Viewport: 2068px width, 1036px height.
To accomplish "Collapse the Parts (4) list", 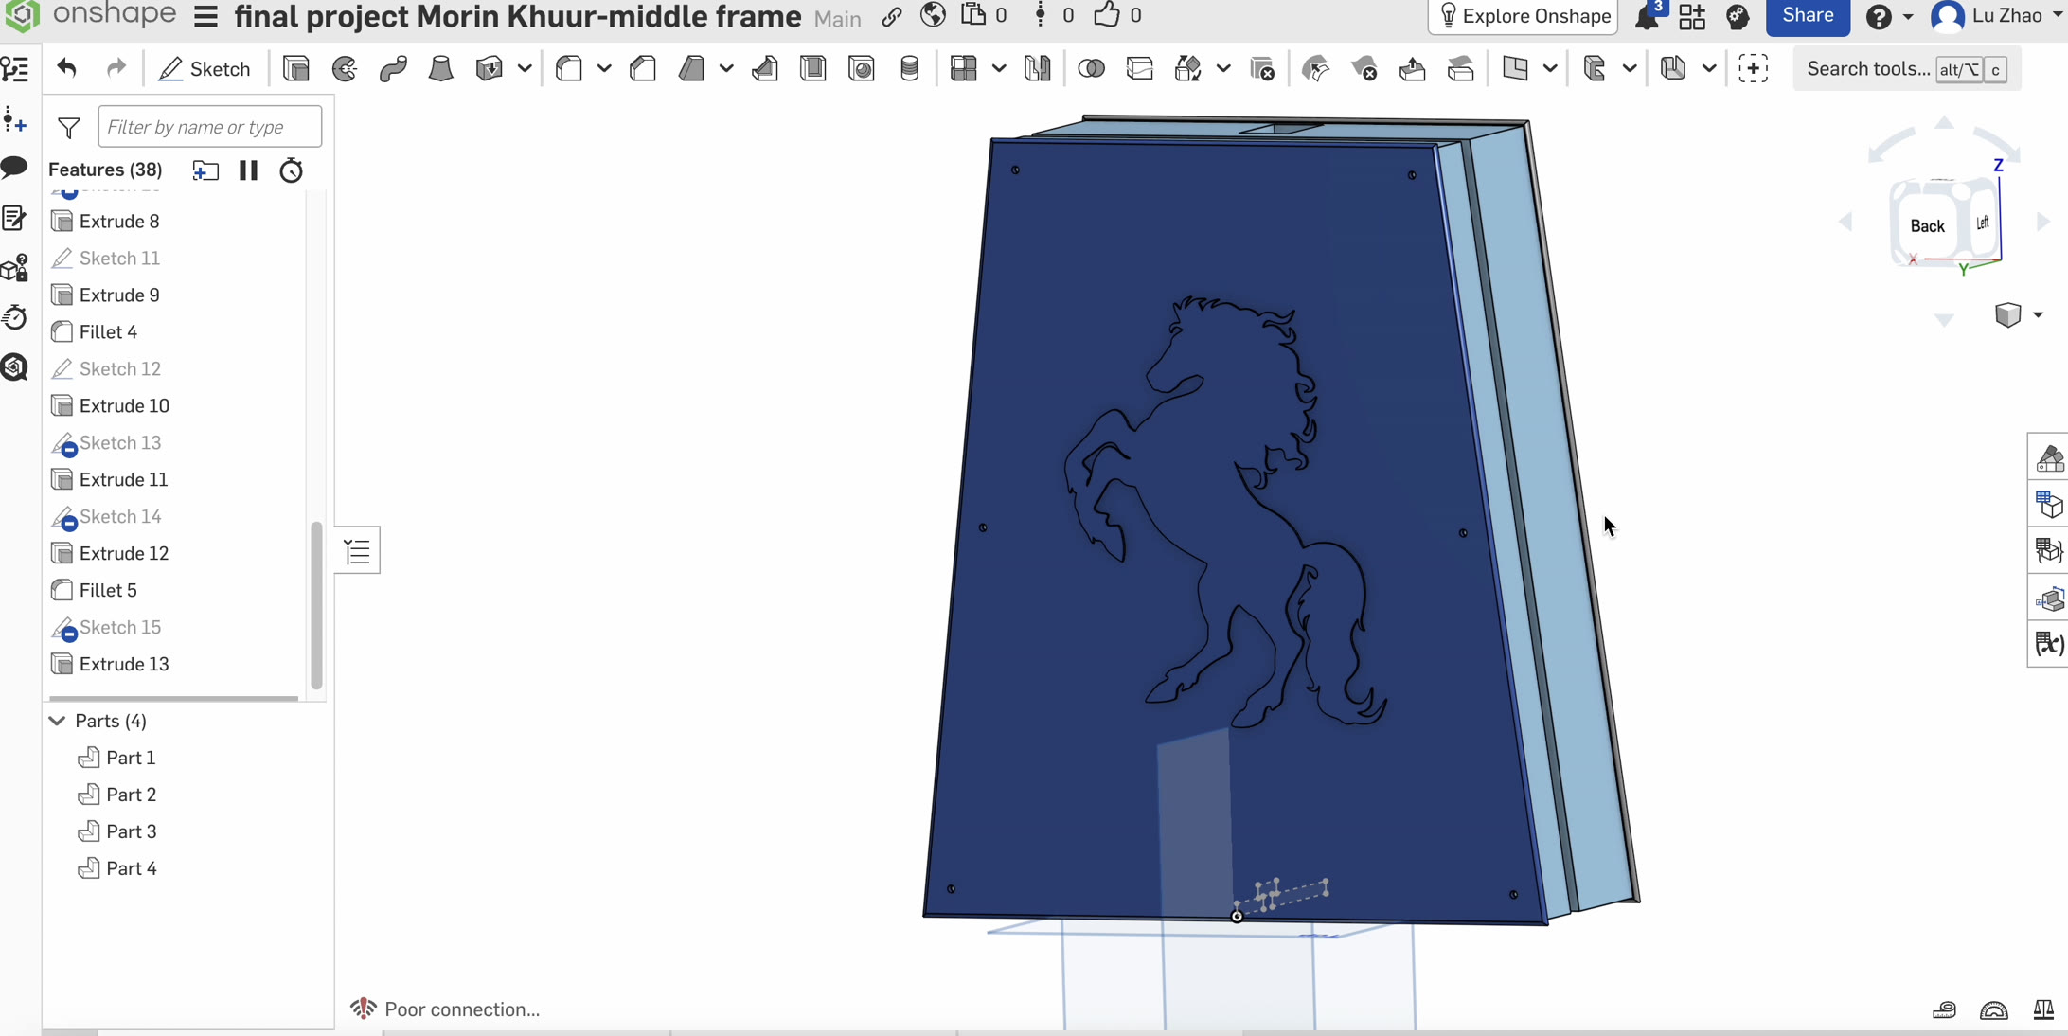I will (x=57, y=721).
